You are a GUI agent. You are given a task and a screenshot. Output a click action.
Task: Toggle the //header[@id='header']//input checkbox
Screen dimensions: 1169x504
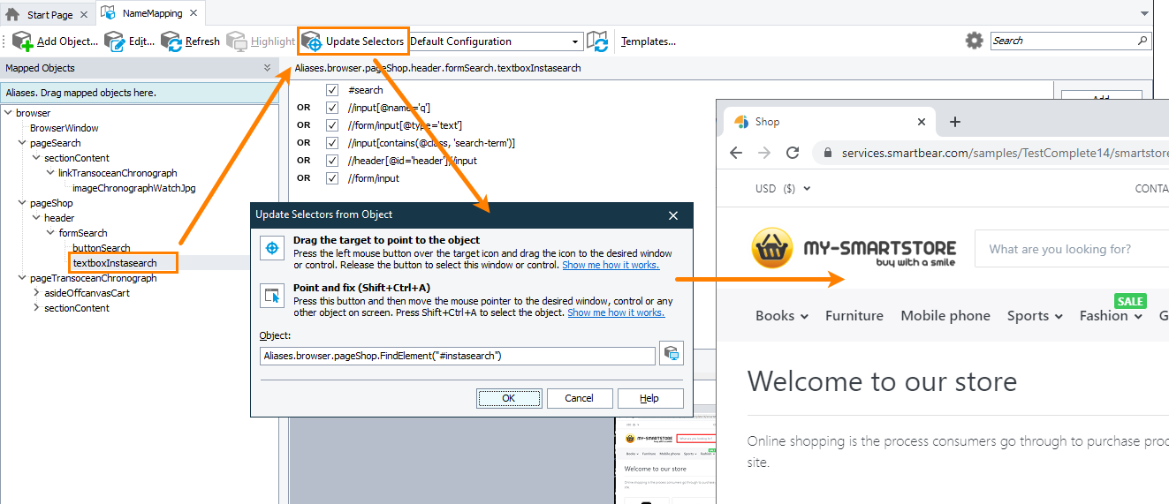click(x=332, y=161)
